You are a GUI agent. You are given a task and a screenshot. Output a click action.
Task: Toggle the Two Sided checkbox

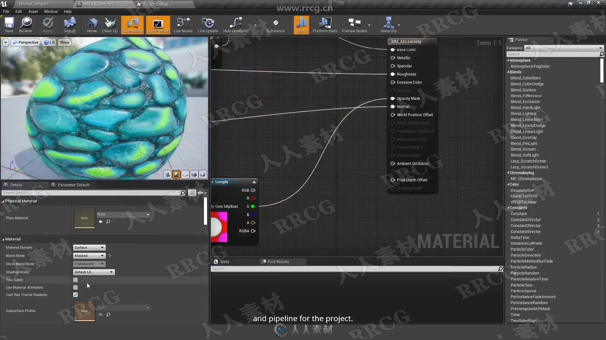(x=75, y=279)
